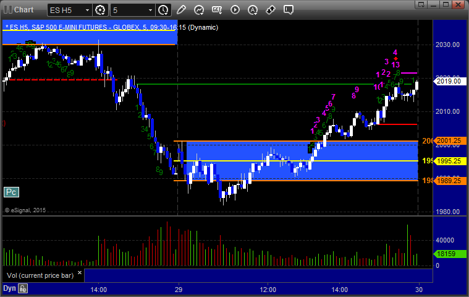Select the pencil drawing tool
The height and width of the screenshot is (297, 469).
point(181,10)
